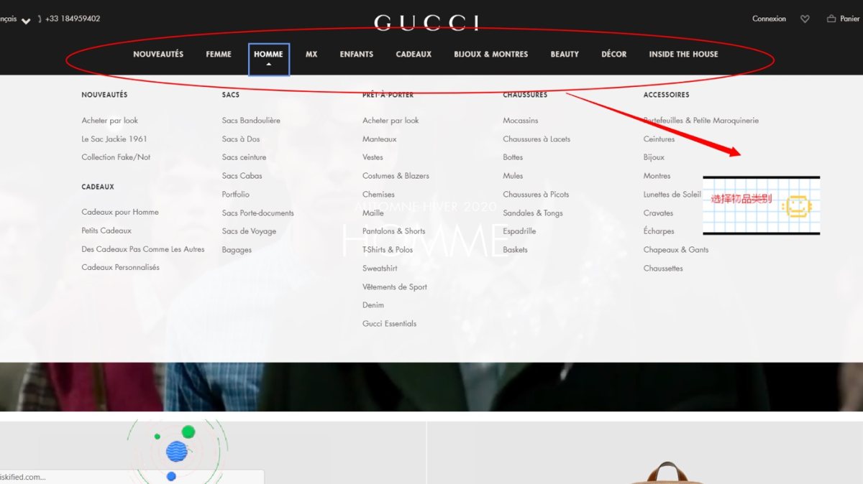Select Sacs de Voyage
Viewport: 863px width, 484px height.
[249, 231]
